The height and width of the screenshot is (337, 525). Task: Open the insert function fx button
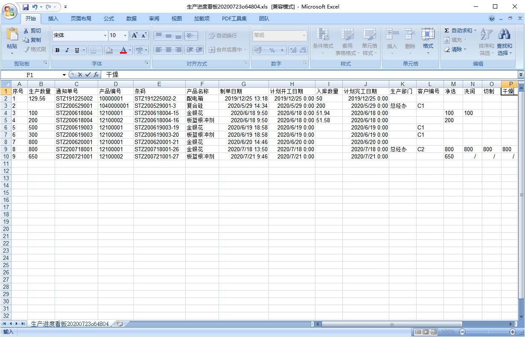pos(96,75)
